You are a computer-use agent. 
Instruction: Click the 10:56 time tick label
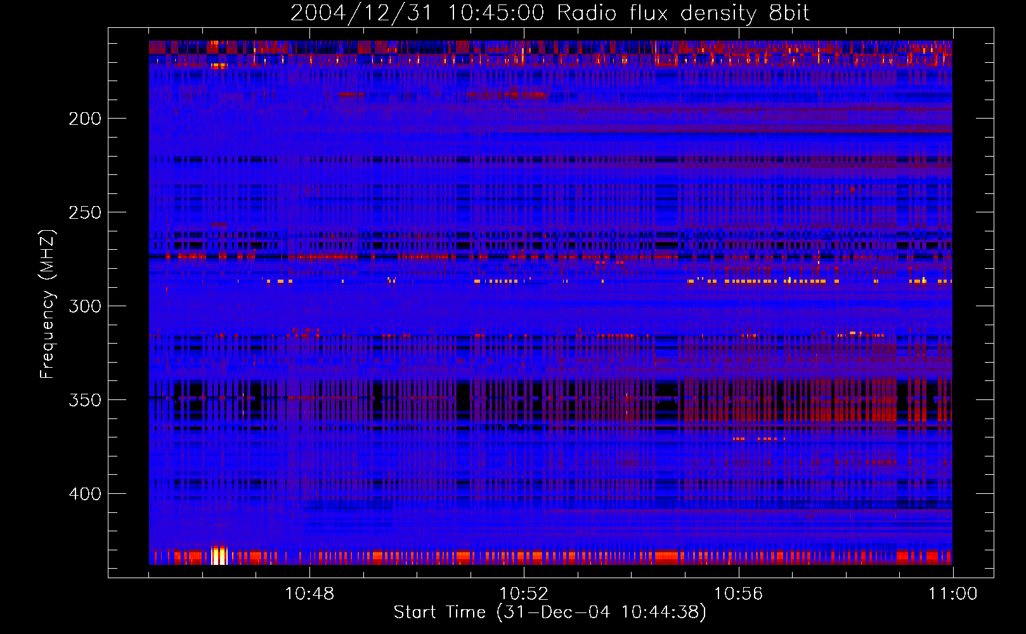pos(738,594)
